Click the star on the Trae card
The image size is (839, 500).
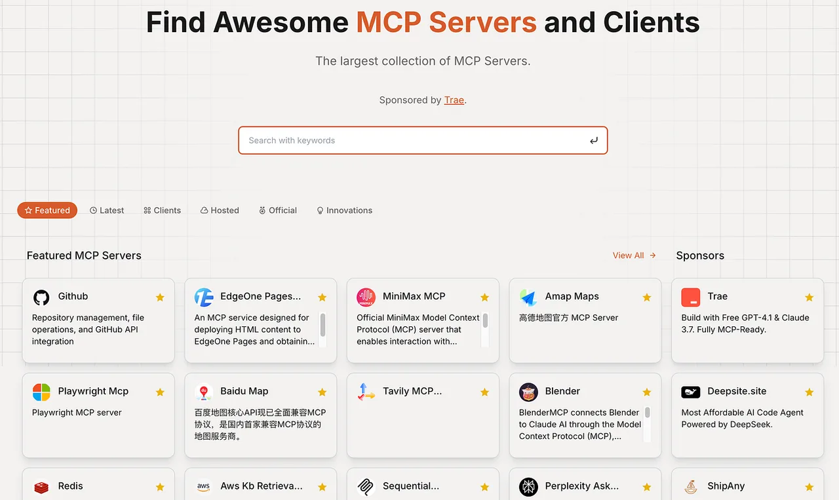tap(810, 298)
